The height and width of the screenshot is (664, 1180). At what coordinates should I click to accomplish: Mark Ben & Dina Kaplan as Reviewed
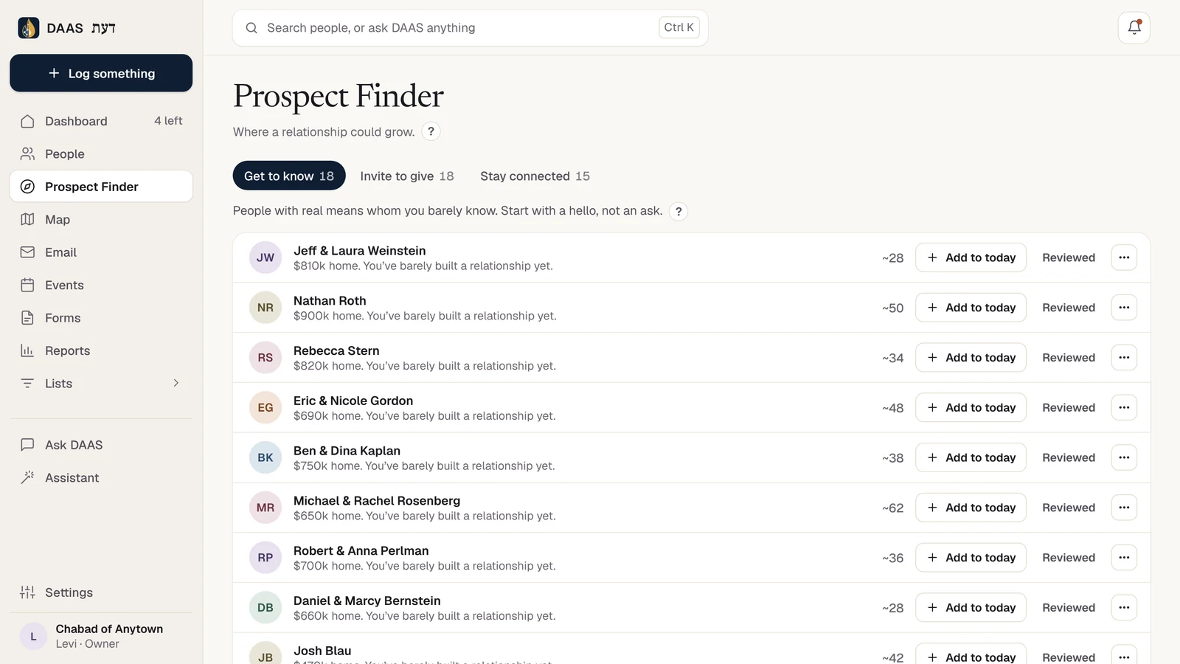(1069, 457)
